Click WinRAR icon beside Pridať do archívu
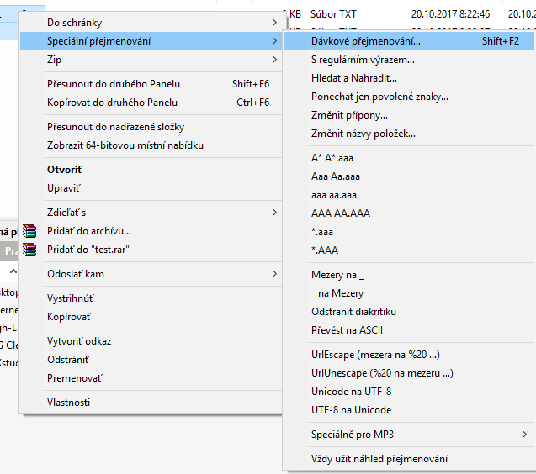Screen dimensions: 536x474 tap(30, 231)
